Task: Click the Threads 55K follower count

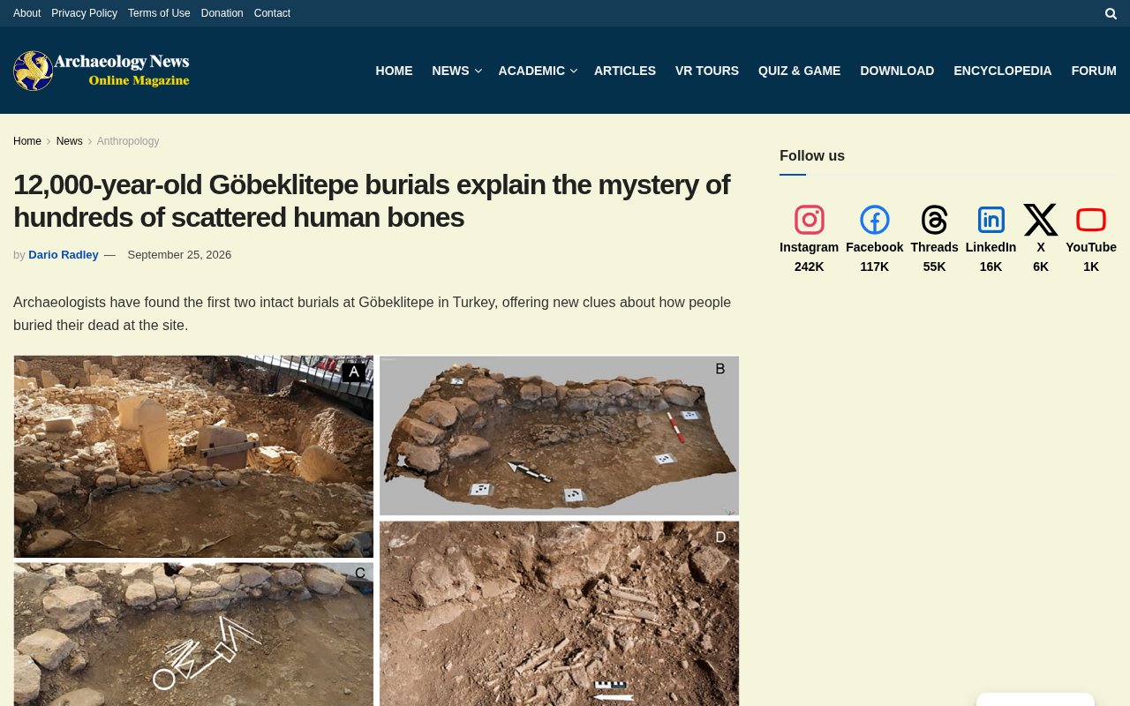Action: [x=934, y=267]
